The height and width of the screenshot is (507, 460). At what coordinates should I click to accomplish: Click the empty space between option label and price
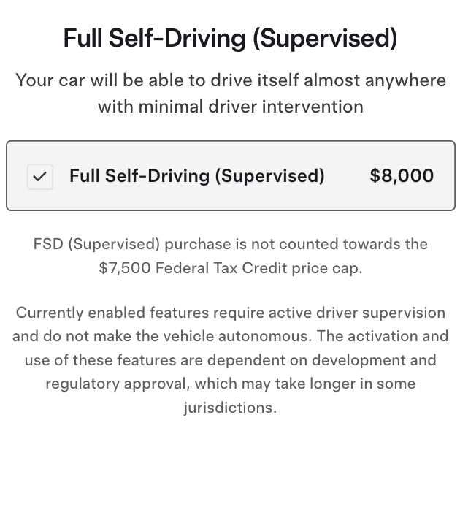[x=348, y=176]
